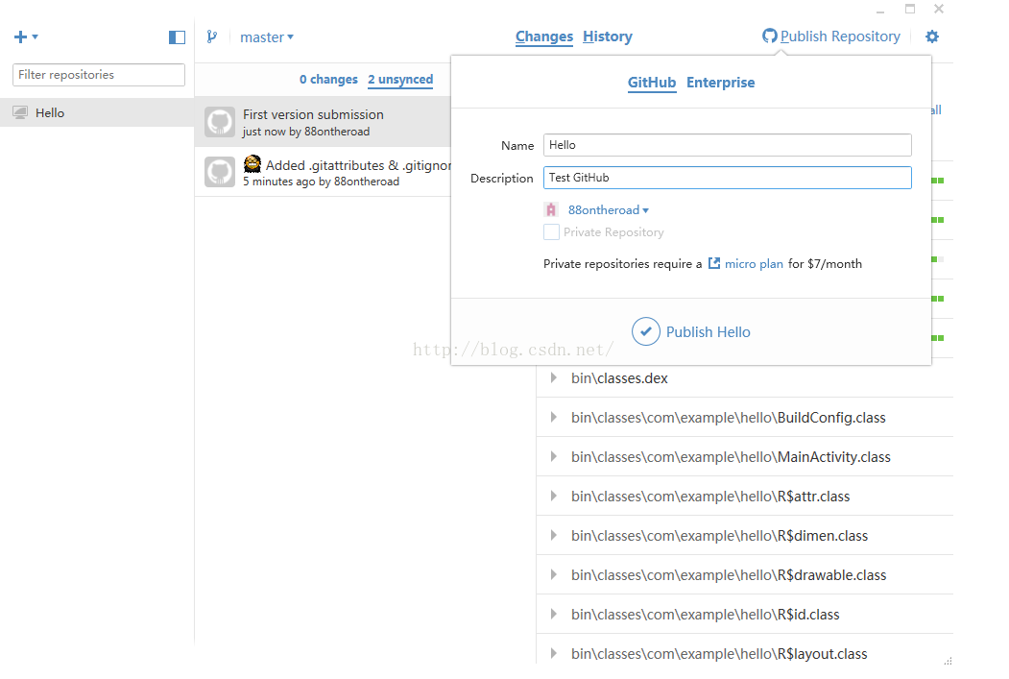Click bin\classes.dex file name
The width and height of the screenshot is (1009, 679).
coord(619,377)
